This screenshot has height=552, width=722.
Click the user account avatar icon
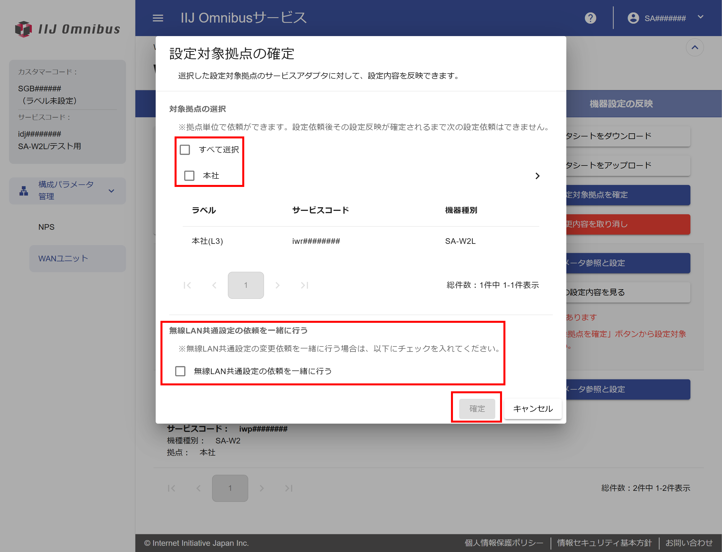tap(633, 18)
